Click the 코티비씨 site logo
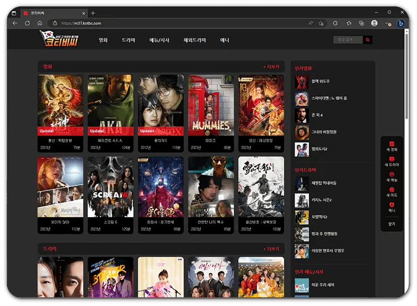Image resolution: width=417 pixels, height=306 pixels. pos(59,39)
